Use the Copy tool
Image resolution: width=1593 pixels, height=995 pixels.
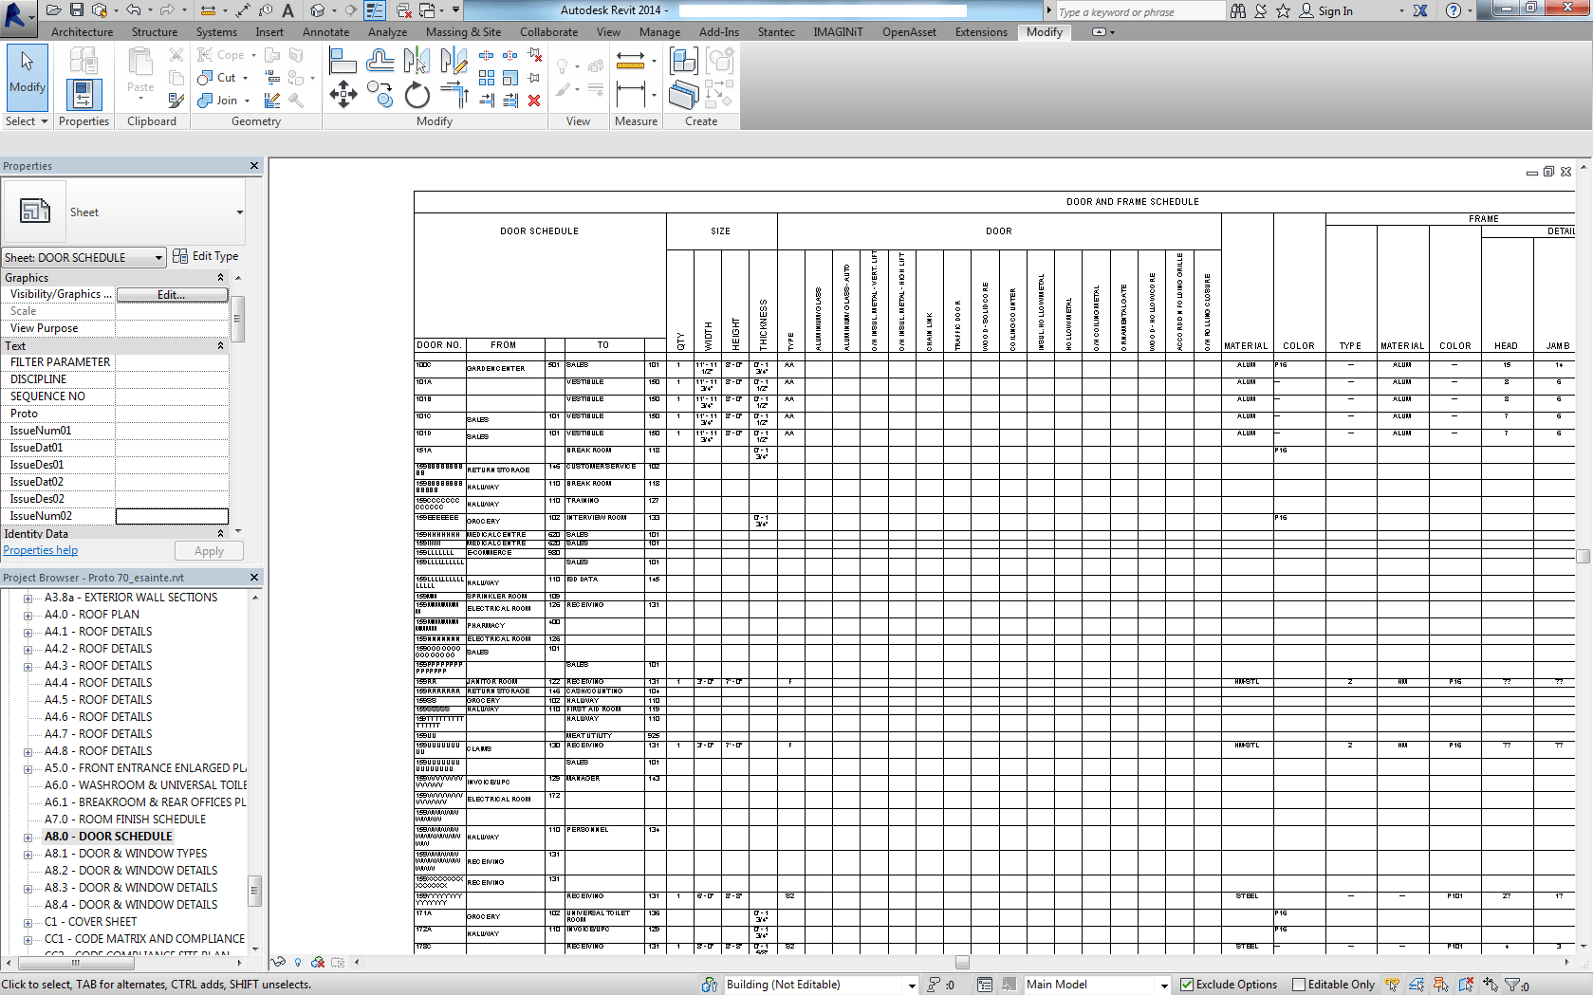coord(380,95)
